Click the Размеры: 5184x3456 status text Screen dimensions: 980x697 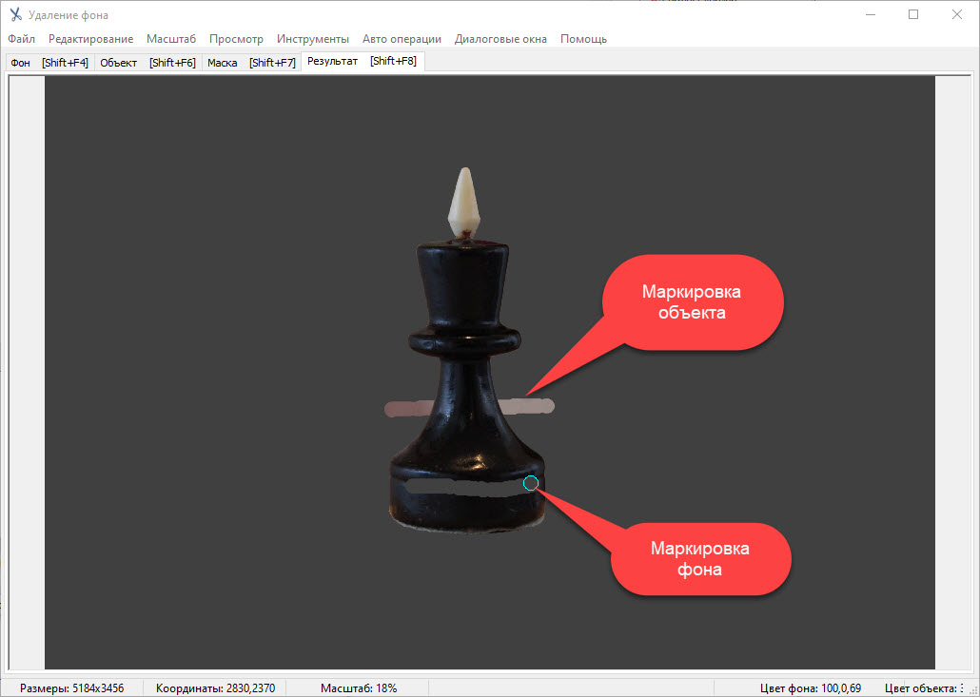72,688
